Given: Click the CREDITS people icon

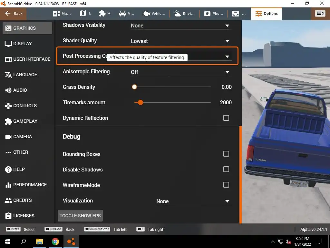Looking at the screenshot, I should click(8, 200).
